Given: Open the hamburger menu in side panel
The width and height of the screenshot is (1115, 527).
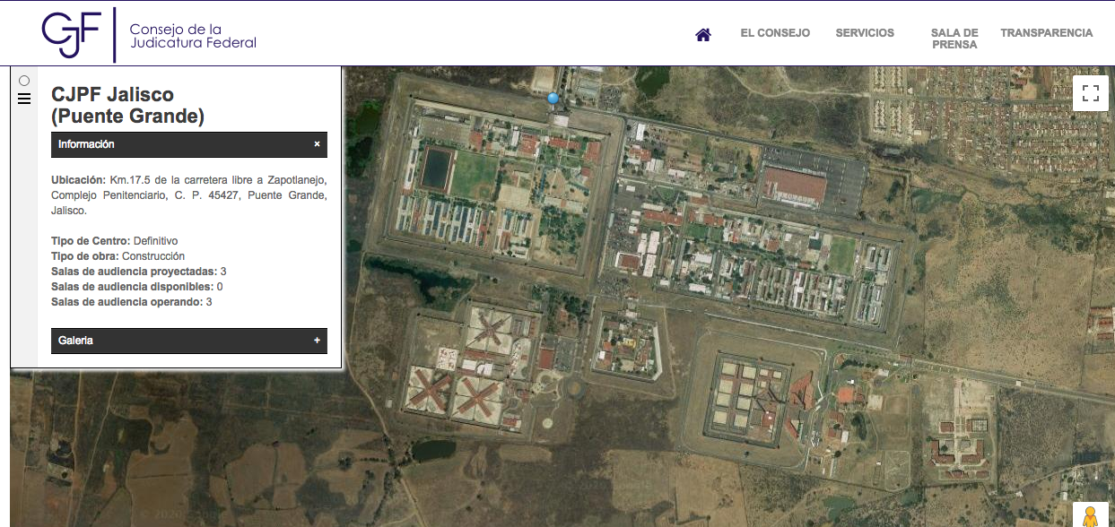Looking at the screenshot, I should click(x=24, y=99).
